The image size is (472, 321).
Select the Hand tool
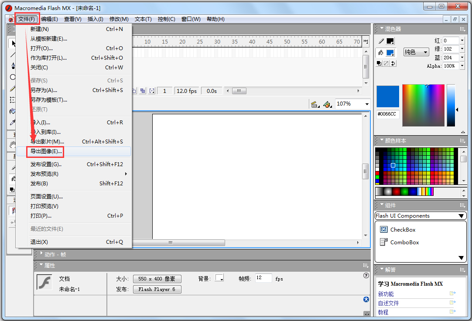pos(13,145)
